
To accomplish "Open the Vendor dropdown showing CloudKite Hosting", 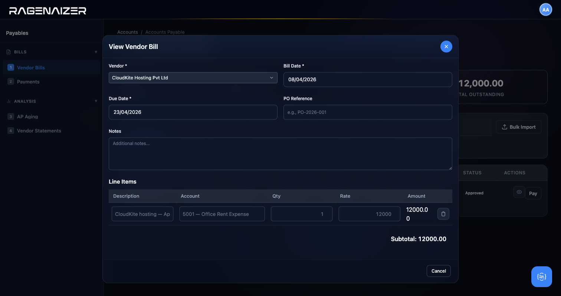I will coord(193,78).
